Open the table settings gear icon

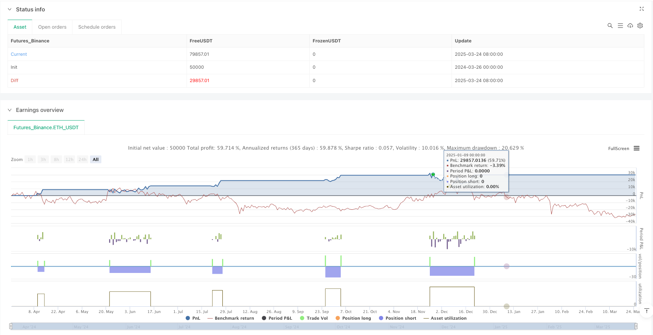pos(640,26)
